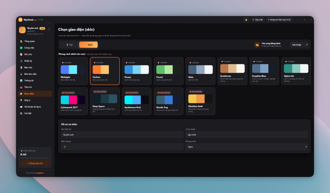The height and width of the screenshot is (193, 330).
Task: Select Giao diện in the sidebar
Action: [35, 94]
